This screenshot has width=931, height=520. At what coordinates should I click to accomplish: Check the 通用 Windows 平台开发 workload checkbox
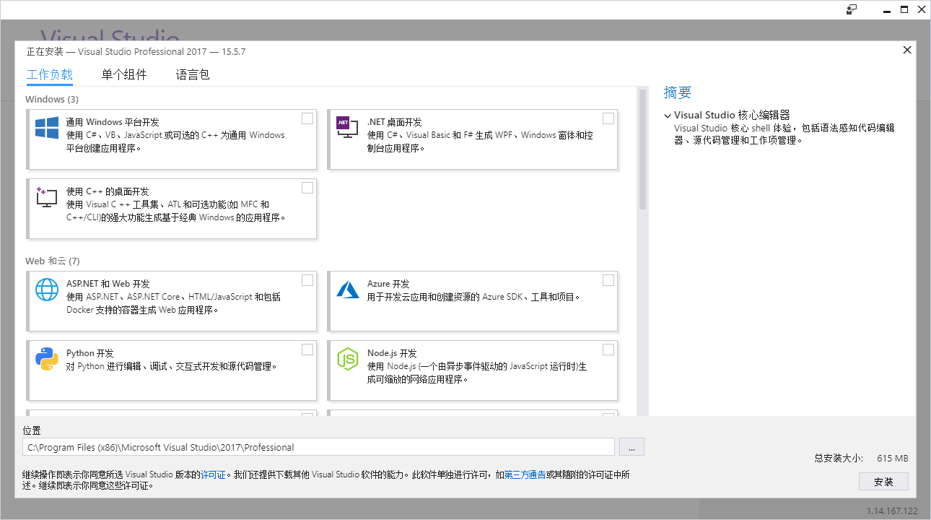tap(307, 118)
